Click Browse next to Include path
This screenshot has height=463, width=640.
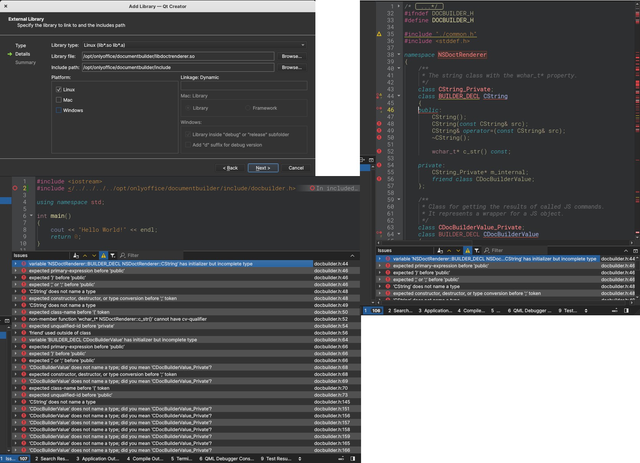[292, 67]
